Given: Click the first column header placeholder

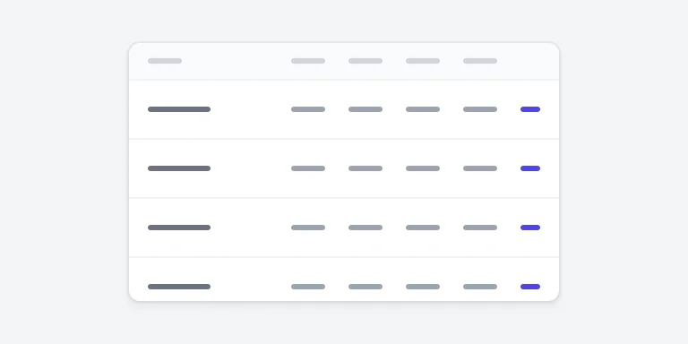Looking at the screenshot, I should point(165,61).
